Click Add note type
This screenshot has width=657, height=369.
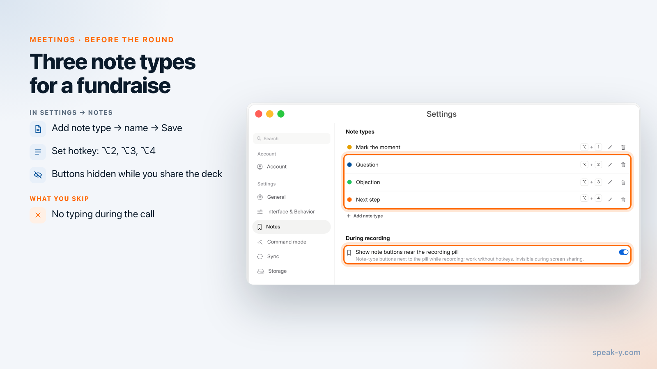point(365,216)
